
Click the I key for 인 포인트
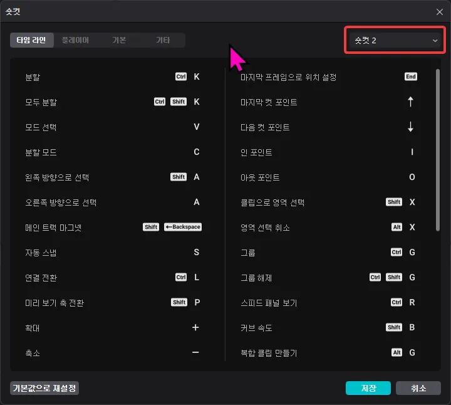[x=412, y=152]
